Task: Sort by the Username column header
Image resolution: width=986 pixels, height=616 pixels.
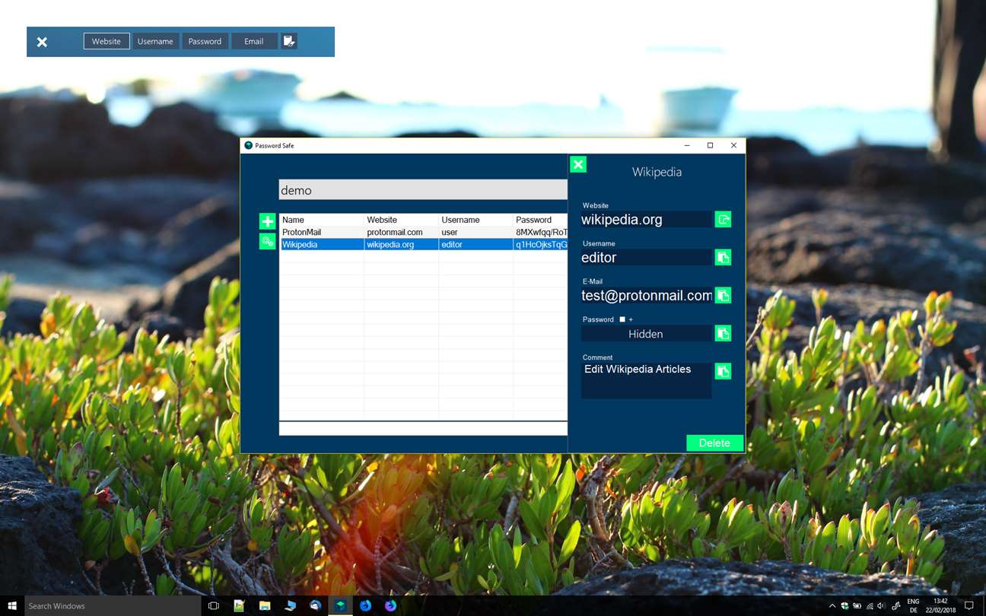Action: tap(476, 220)
